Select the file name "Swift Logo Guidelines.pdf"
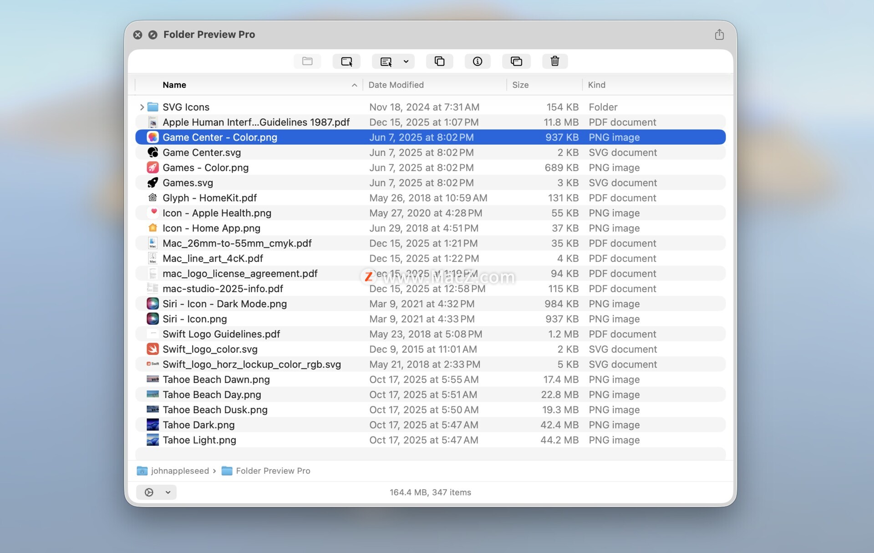 [x=221, y=334]
